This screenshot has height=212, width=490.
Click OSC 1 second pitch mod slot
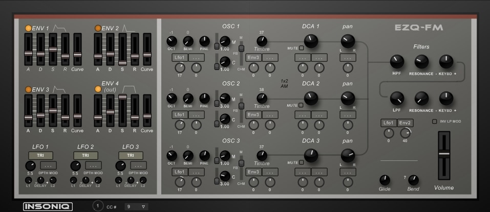coord(196,57)
